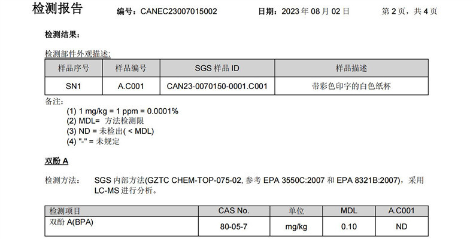Click the MDL value 0.10
Image resolution: width=473 pixels, height=239 pixels.
(x=348, y=227)
